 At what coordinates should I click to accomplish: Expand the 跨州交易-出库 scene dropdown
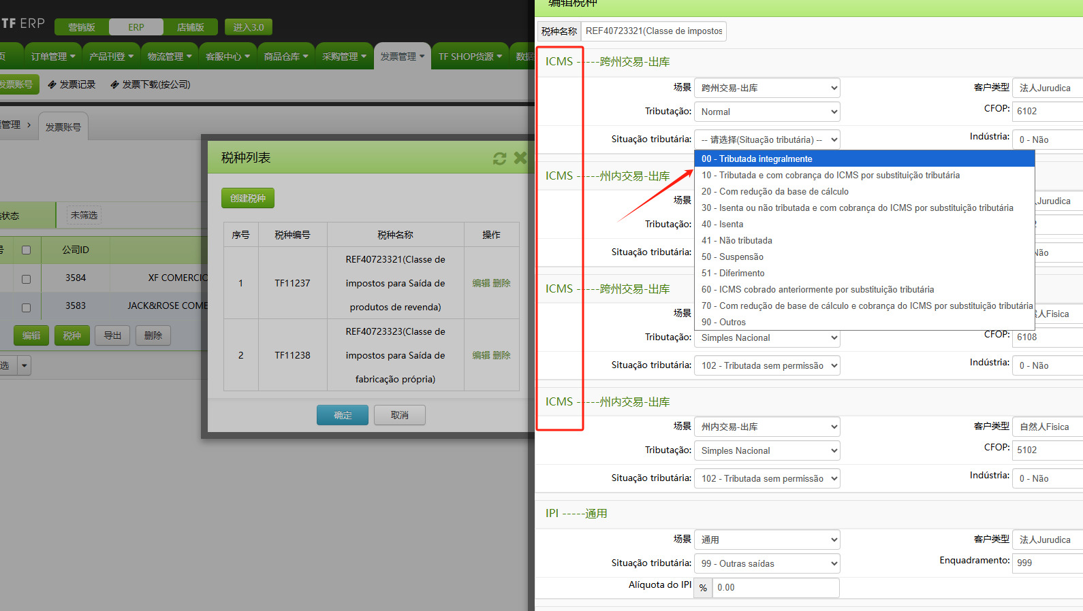[x=766, y=88]
